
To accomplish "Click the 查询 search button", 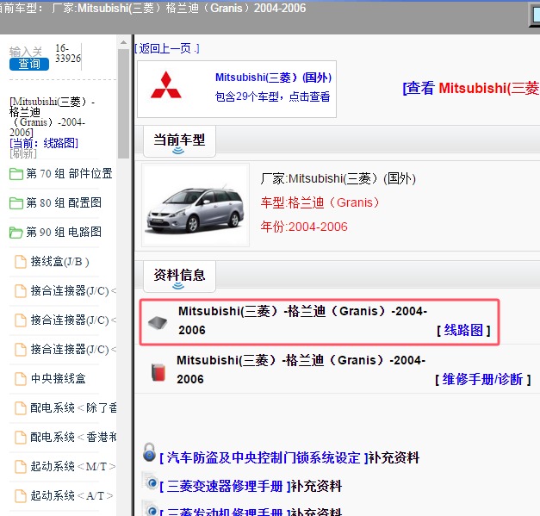I will click(29, 64).
